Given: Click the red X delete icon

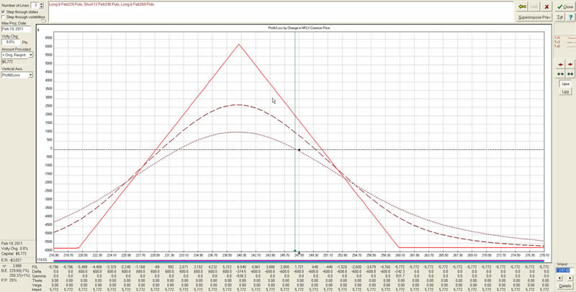Looking at the screenshot, I should pyautogui.click(x=546, y=6).
